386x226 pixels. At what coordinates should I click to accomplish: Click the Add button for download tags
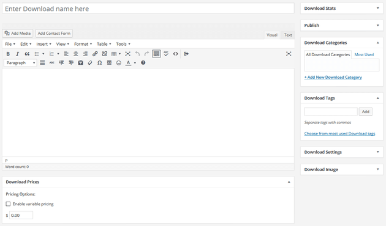pyautogui.click(x=366, y=112)
